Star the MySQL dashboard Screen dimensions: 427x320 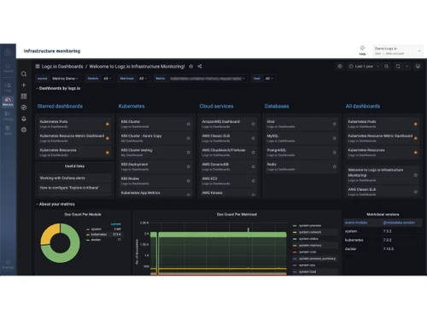[335, 138]
